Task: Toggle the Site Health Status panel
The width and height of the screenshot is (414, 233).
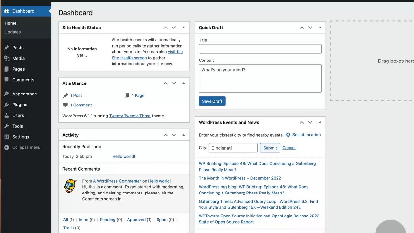Action: (184, 28)
